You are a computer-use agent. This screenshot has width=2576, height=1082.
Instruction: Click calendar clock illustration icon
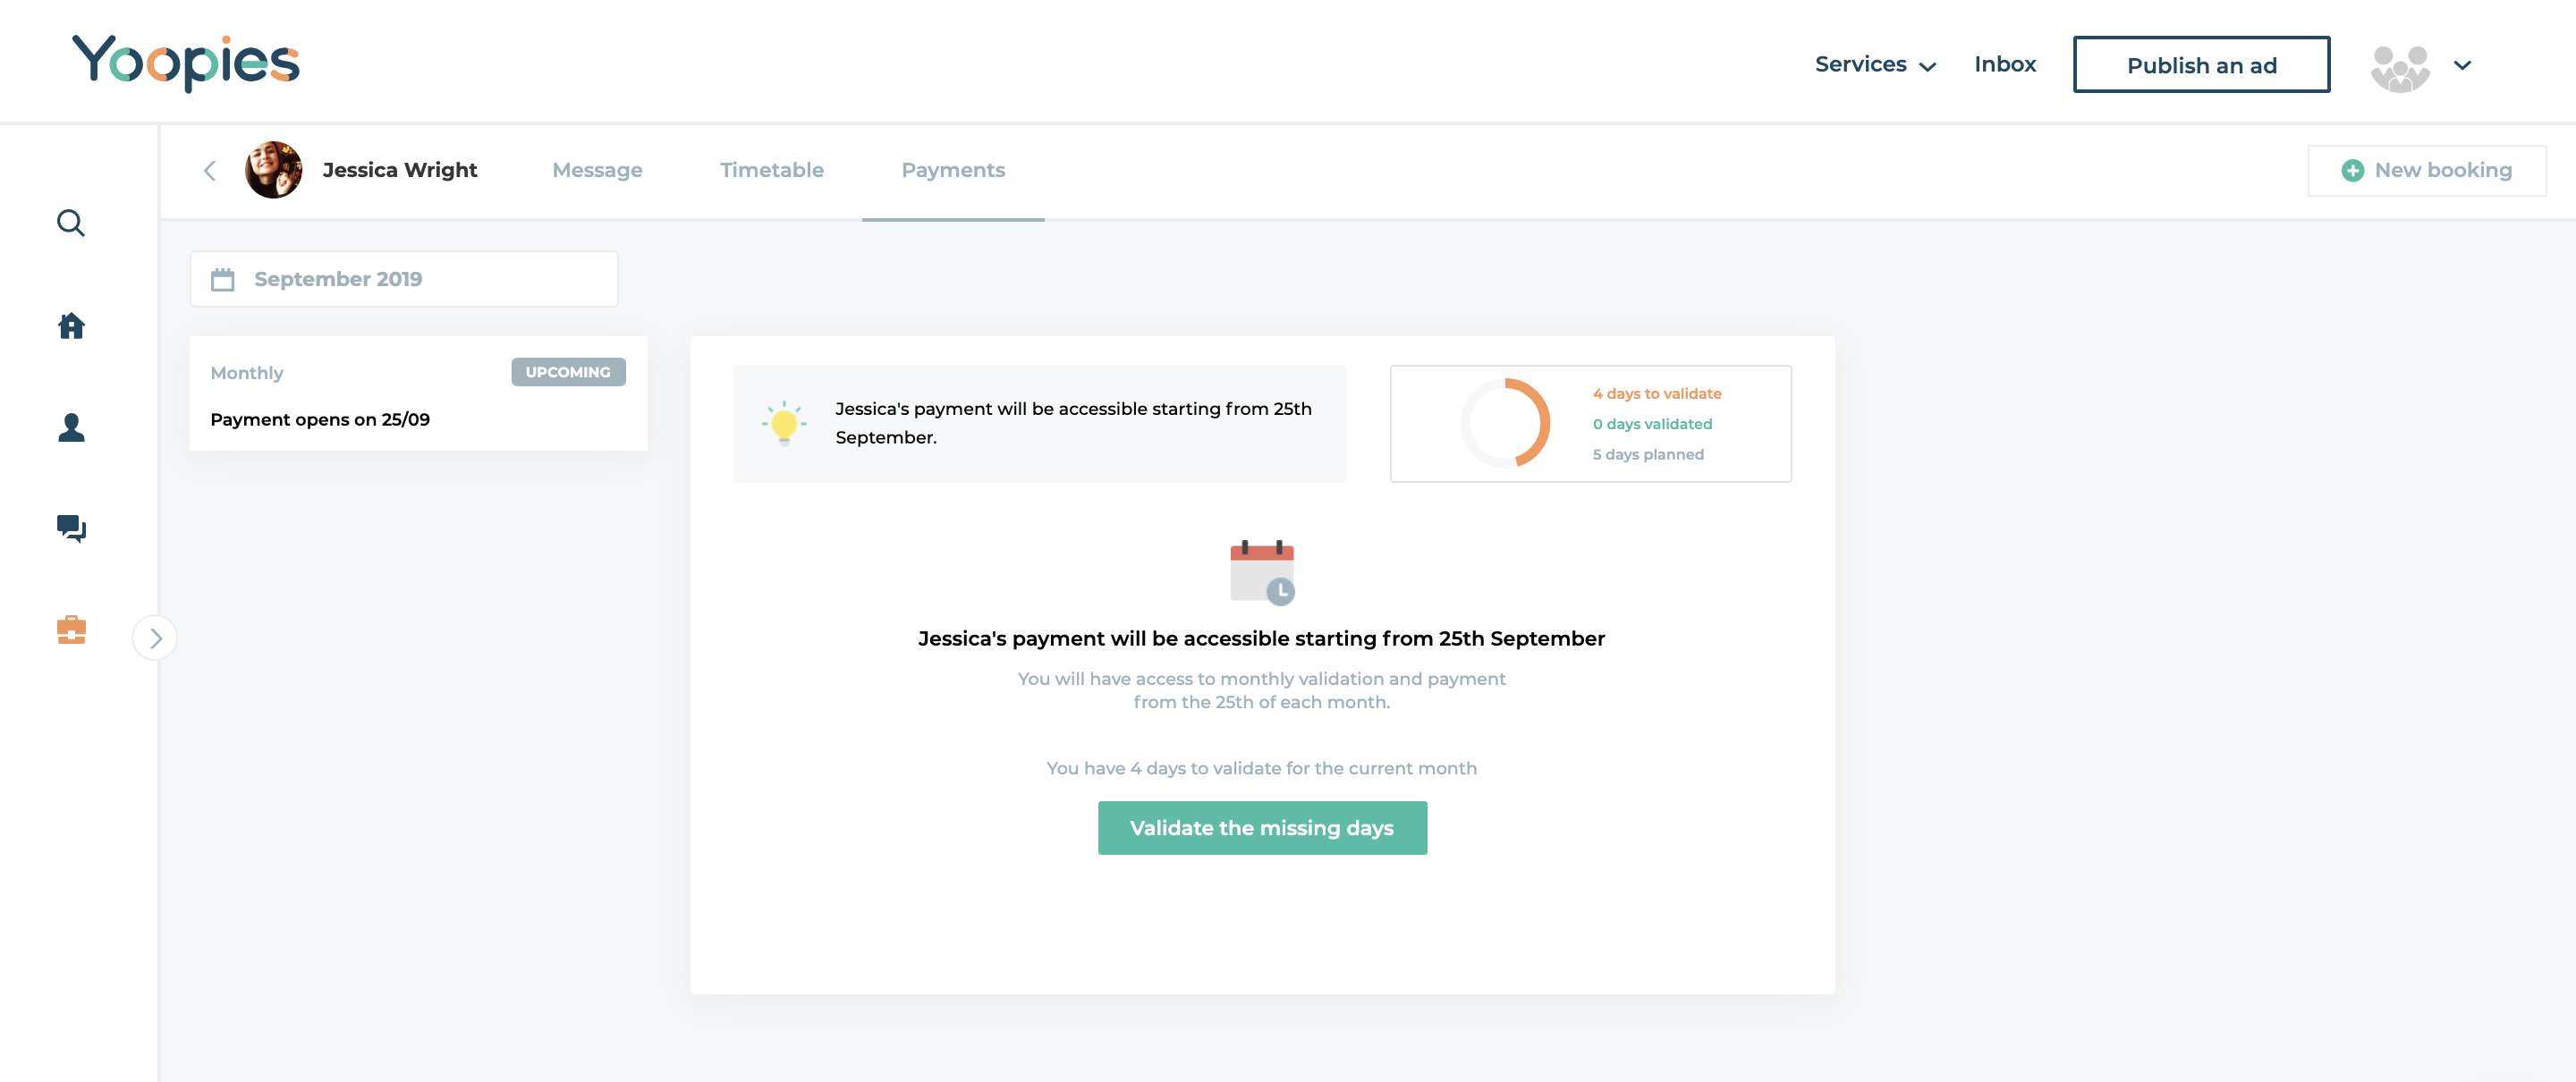tap(1262, 573)
